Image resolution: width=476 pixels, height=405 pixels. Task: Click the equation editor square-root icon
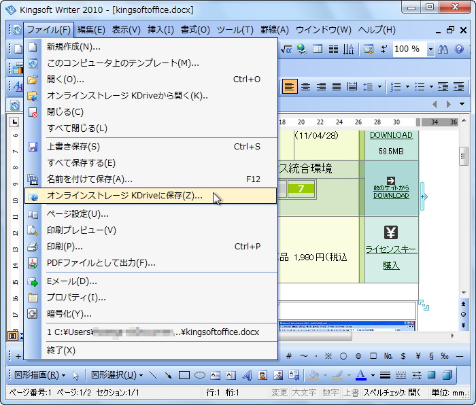(x=286, y=49)
